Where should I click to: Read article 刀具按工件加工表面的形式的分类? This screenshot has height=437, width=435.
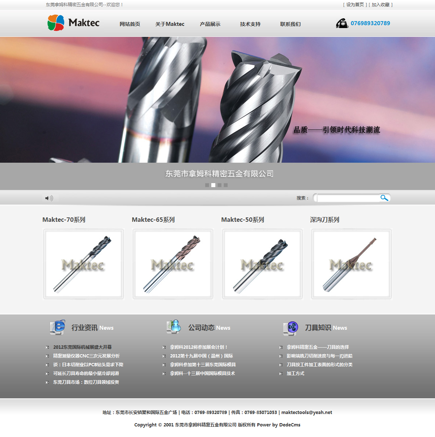(320, 365)
